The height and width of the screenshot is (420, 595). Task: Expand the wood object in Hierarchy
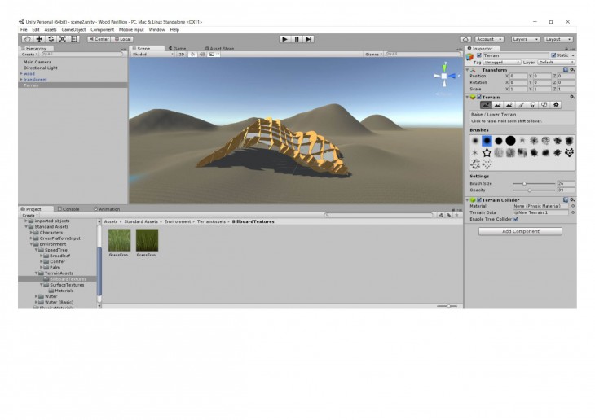click(x=21, y=73)
